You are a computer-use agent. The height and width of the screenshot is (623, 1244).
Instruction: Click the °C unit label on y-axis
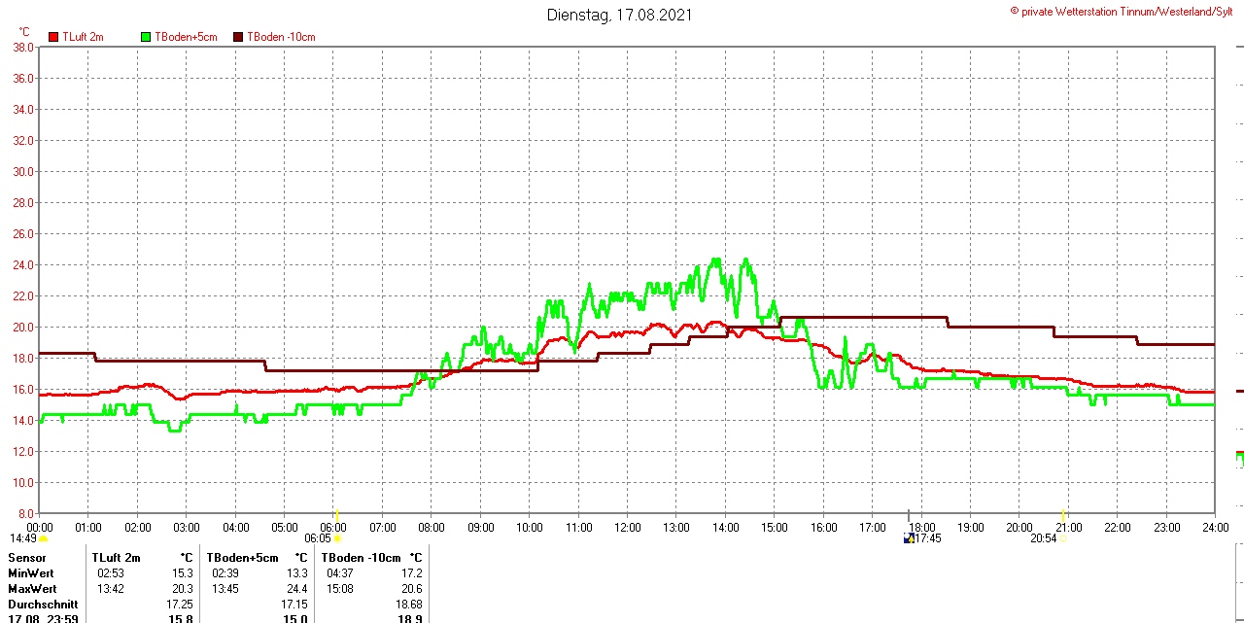point(24,32)
